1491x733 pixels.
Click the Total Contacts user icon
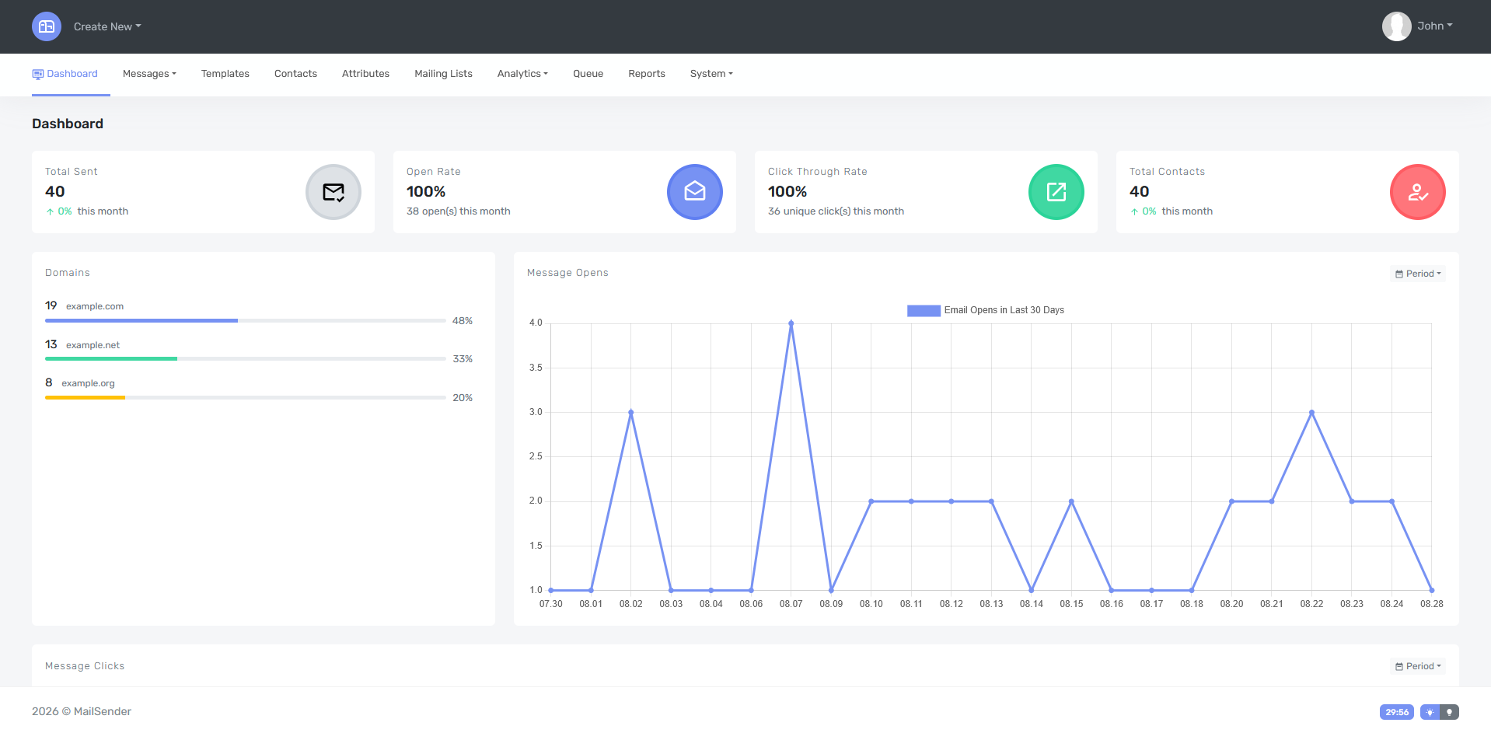[1418, 192]
